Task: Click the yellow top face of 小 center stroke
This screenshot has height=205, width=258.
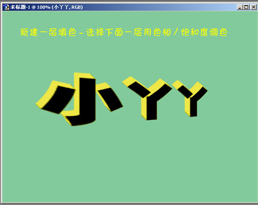Action: (84, 75)
